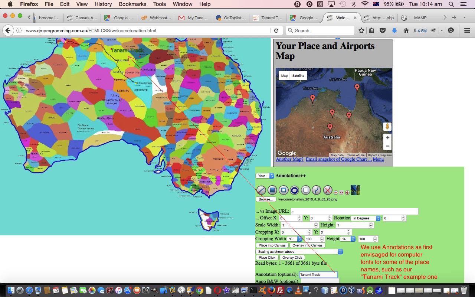Screen dimensions: 475x297
Task: Open the 'Your' dropdown beside Annotations++
Action: pos(265,176)
